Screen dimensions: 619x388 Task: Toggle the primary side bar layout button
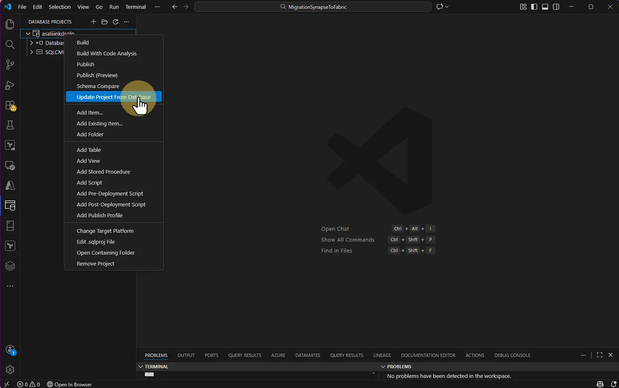534,7
